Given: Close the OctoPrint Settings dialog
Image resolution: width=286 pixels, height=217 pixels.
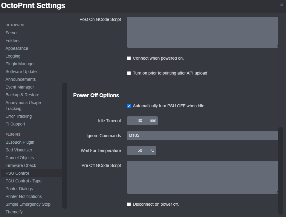Looking at the screenshot, I should tap(282, 5).
